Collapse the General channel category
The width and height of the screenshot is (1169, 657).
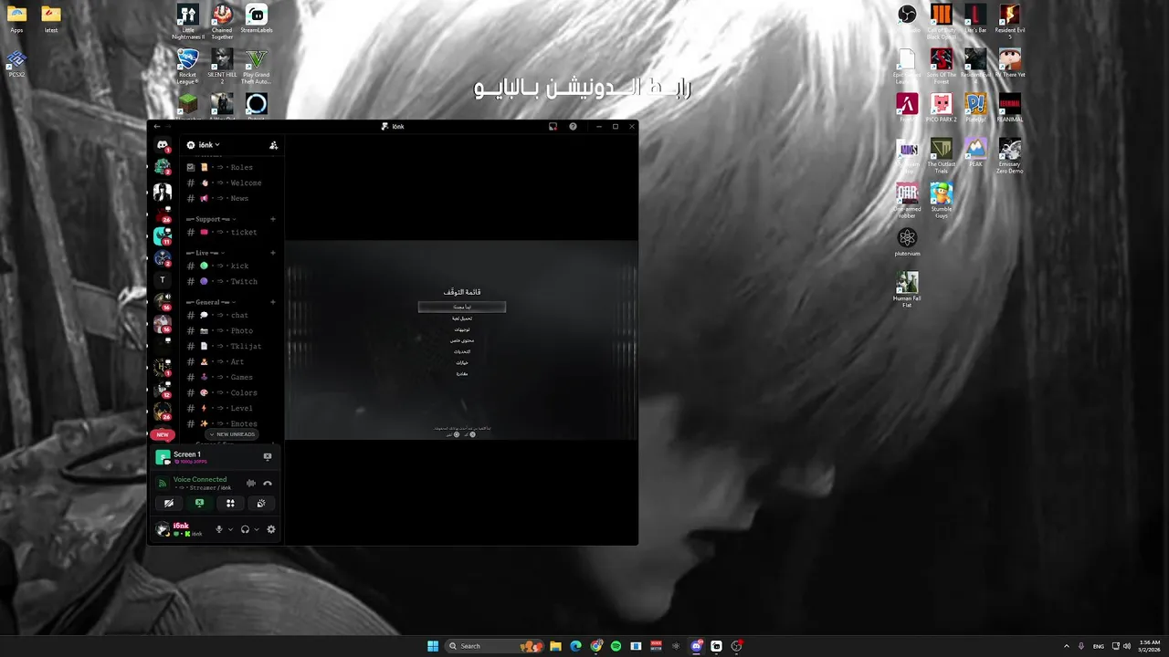pos(211,302)
